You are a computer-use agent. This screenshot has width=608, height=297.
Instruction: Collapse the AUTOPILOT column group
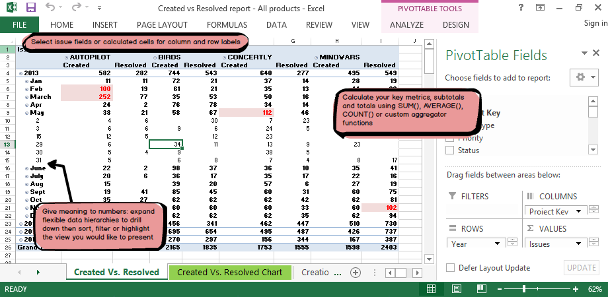[66, 57]
